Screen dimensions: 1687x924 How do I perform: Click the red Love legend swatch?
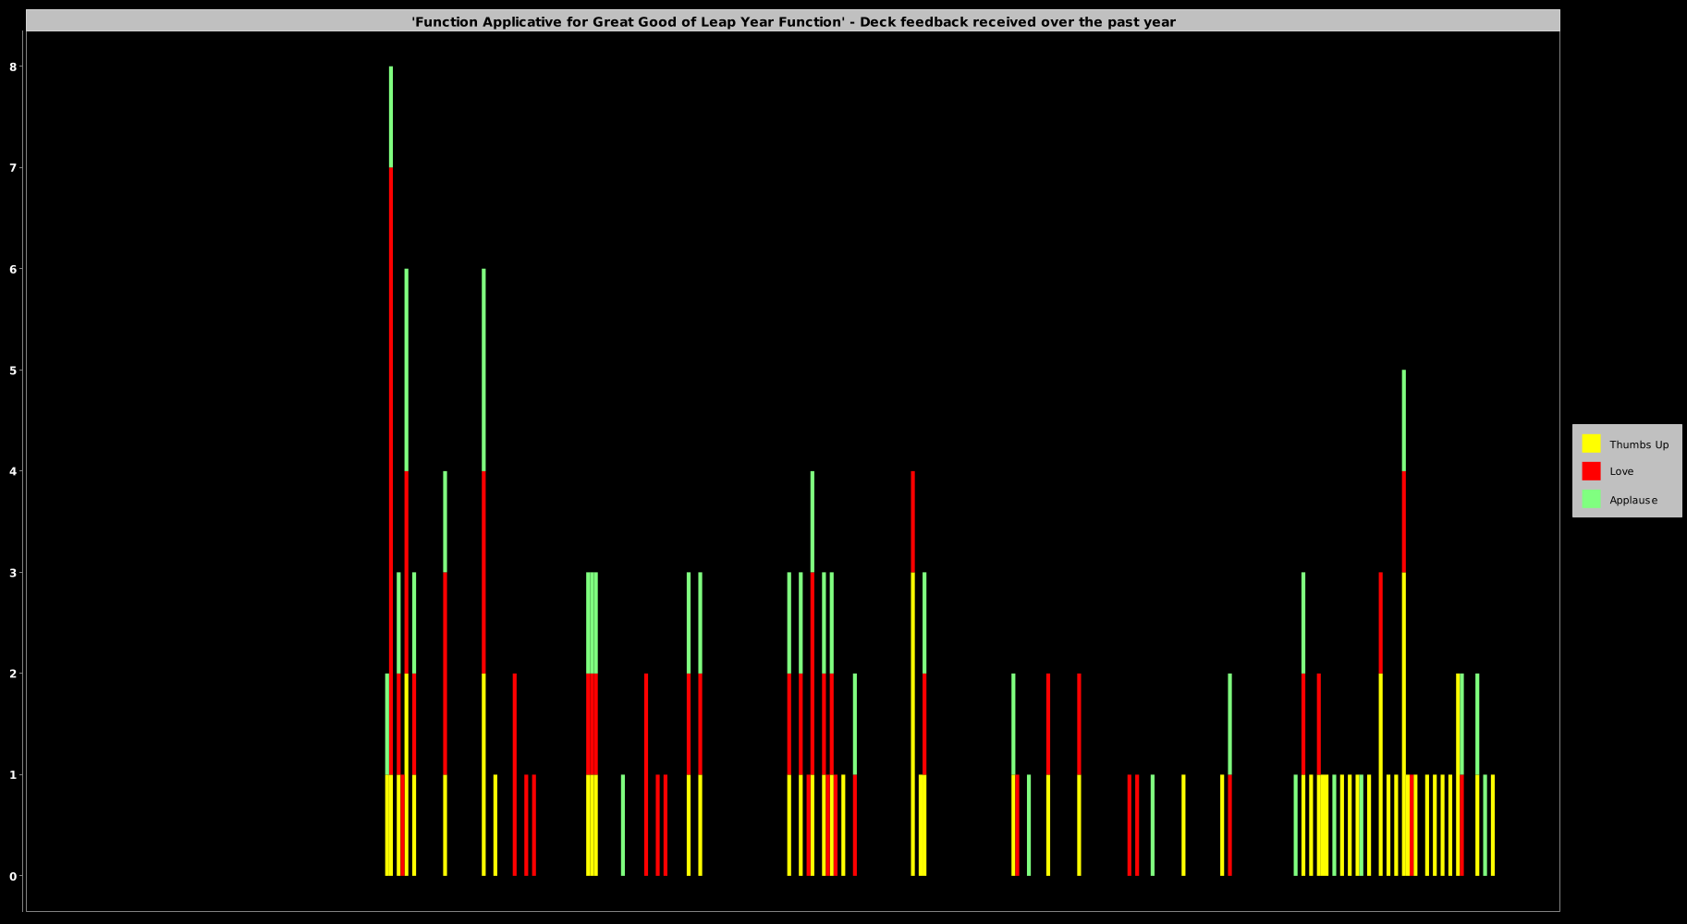tap(1591, 471)
